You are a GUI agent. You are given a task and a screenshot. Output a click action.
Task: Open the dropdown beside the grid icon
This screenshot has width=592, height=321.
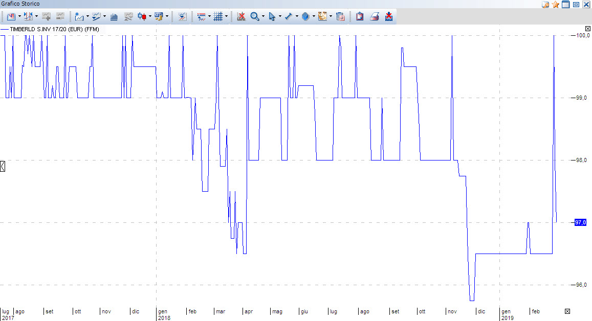point(226,16)
